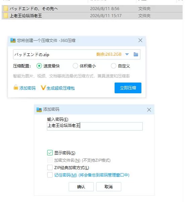Open the 生成超级压缩包 link
The height and width of the screenshot is (202, 194).
click(x=61, y=88)
